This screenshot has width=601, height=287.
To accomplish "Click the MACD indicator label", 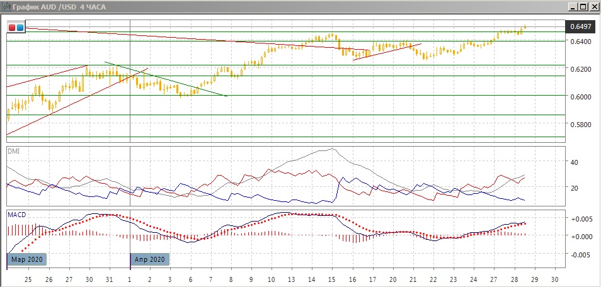I will click(17, 215).
